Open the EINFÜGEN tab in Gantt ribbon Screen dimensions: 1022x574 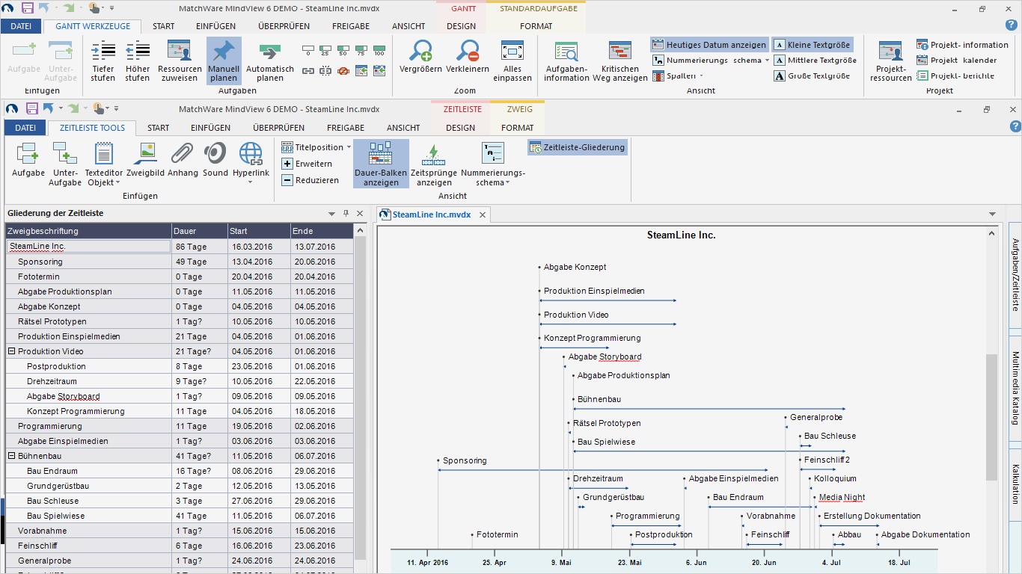pos(215,26)
